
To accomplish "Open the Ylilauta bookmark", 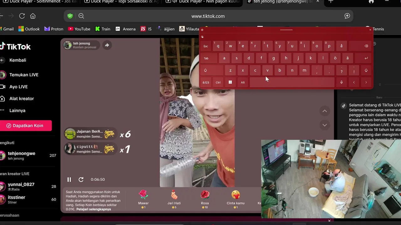I will pos(189,29).
